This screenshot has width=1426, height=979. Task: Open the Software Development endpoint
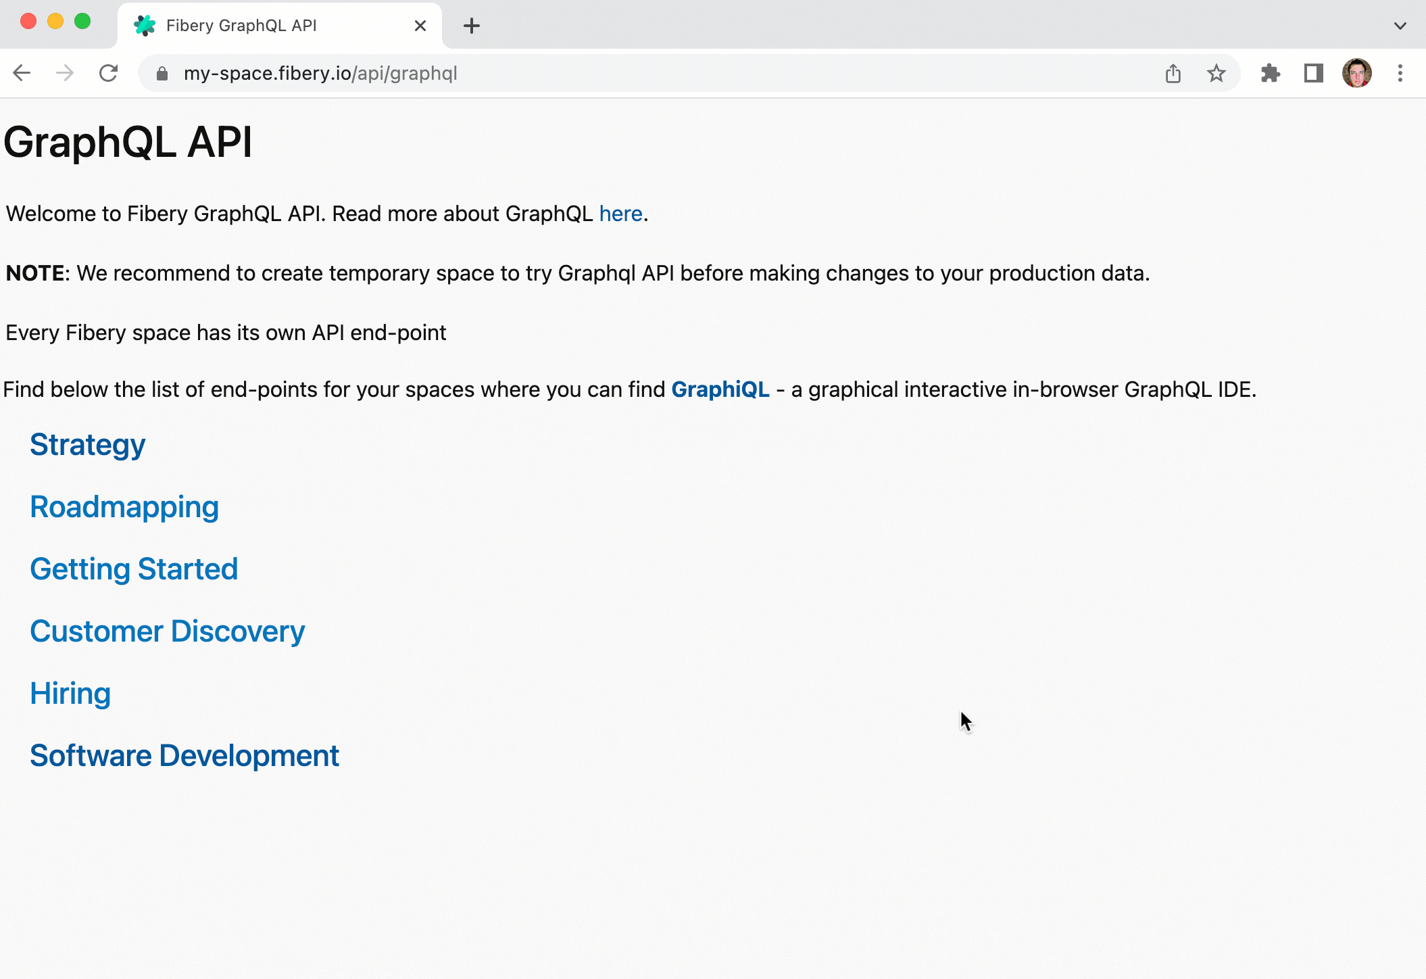pos(185,755)
